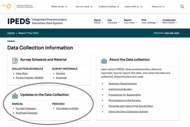Open the search magnifier icon
This screenshot has height=127, width=190.
tap(182, 7)
